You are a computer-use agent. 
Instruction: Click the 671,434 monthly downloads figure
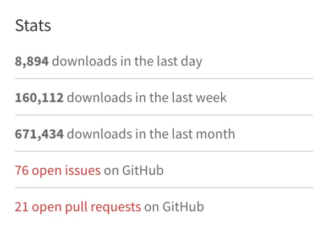pyautogui.click(x=39, y=134)
